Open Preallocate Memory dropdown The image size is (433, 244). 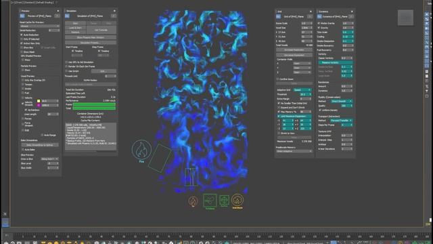tap(294, 151)
